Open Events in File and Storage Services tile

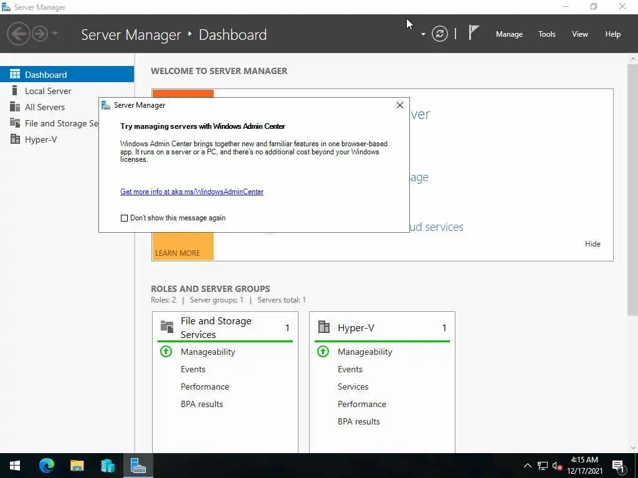(193, 369)
